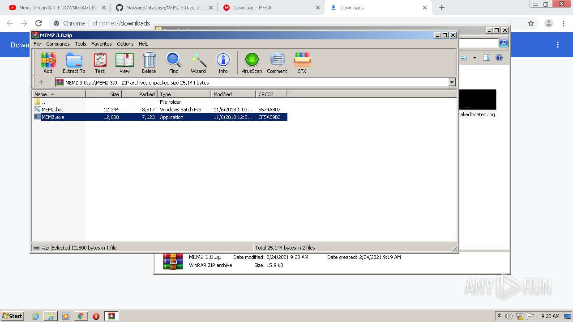Click Extract To toolbar icon
This screenshot has width=573, height=322.
(x=74, y=63)
